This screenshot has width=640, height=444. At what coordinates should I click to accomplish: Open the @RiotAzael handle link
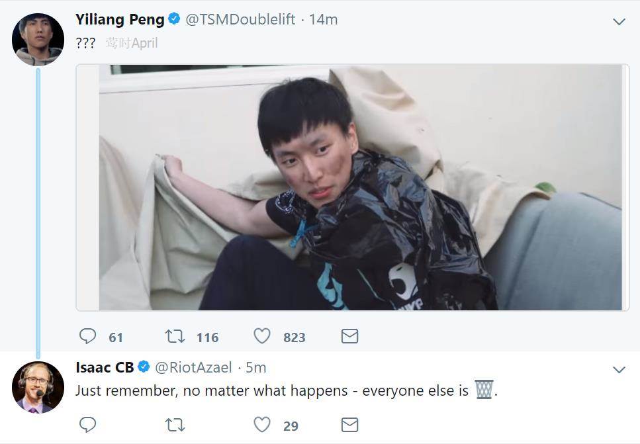[x=193, y=367]
